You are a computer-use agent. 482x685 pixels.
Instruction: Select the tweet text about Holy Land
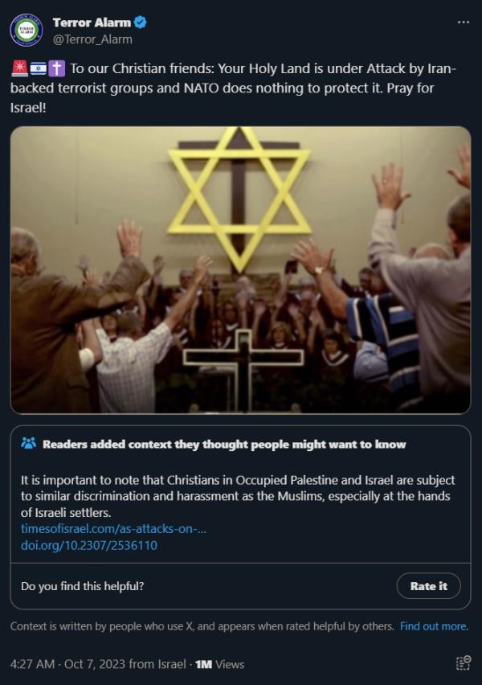coord(234,88)
